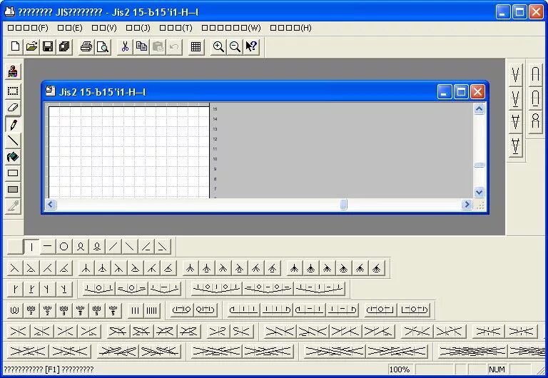The image size is (548, 378).
Task: Save the chart with the single floppy disk icon
Action: tap(48, 46)
